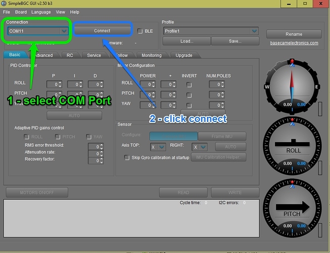Close the SimpleBGC window
The width and height of the screenshot is (330, 253).
click(x=321, y=4)
